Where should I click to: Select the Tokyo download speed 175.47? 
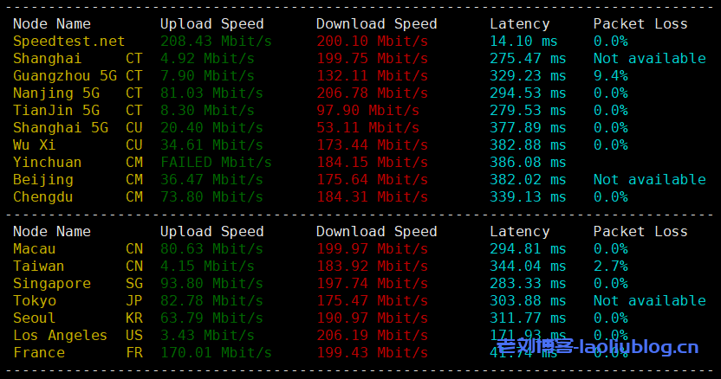click(x=372, y=301)
